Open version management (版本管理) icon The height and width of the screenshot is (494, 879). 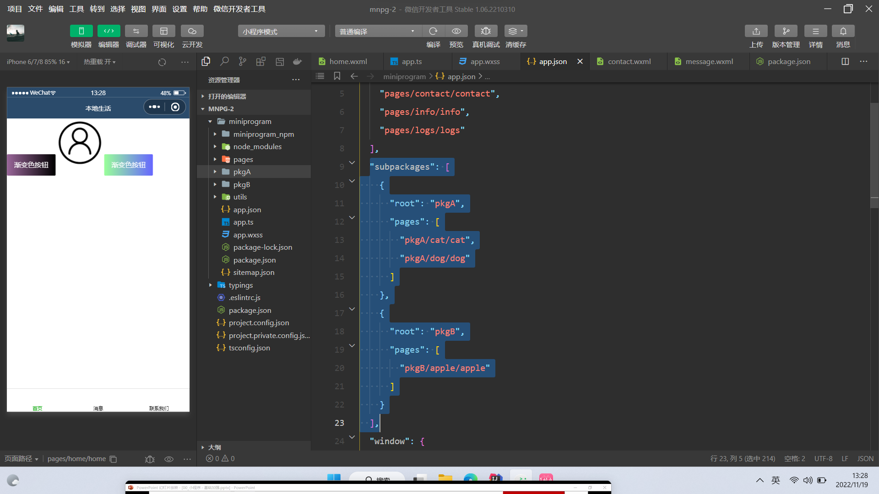click(786, 31)
